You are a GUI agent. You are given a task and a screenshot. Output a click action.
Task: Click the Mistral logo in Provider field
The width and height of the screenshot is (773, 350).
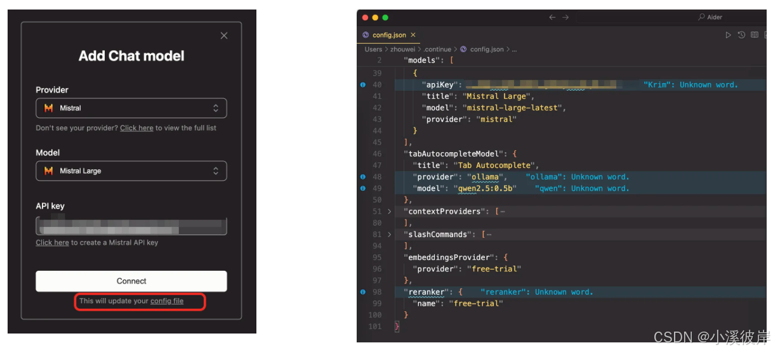49,108
